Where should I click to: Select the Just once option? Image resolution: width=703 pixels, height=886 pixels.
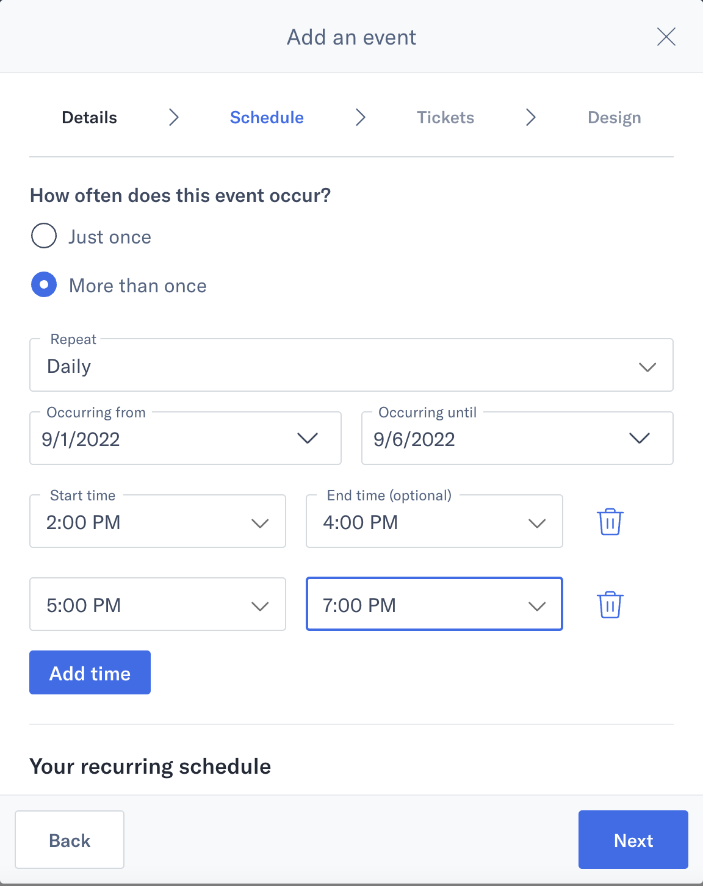[43, 236]
